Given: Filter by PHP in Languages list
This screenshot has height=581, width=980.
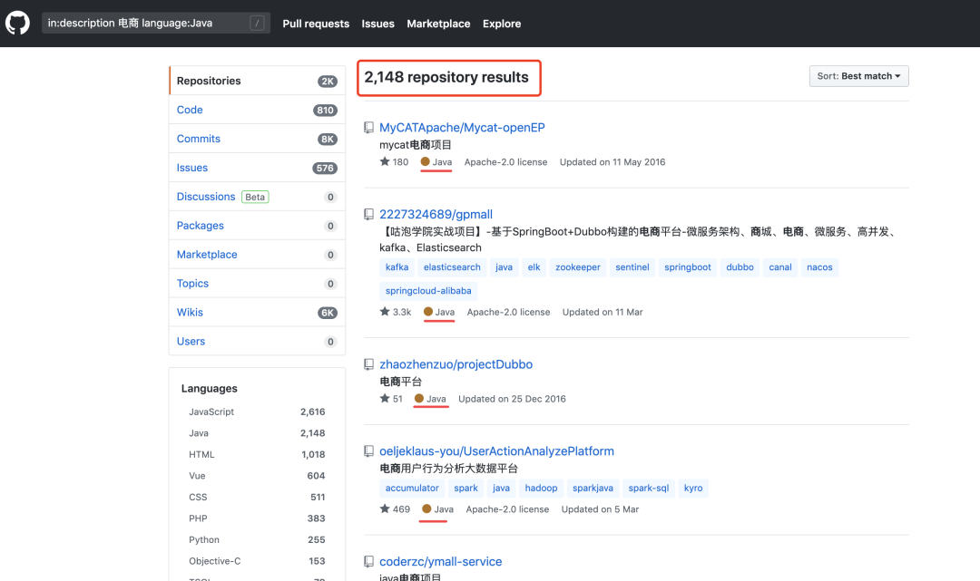Looking at the screenshot, I should coord(257,518).
